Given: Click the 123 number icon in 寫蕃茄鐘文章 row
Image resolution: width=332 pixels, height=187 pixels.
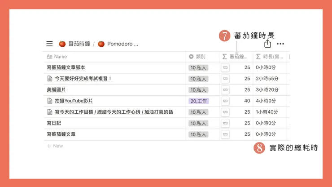Looking at the screenshot, I should tap(225, 134).
